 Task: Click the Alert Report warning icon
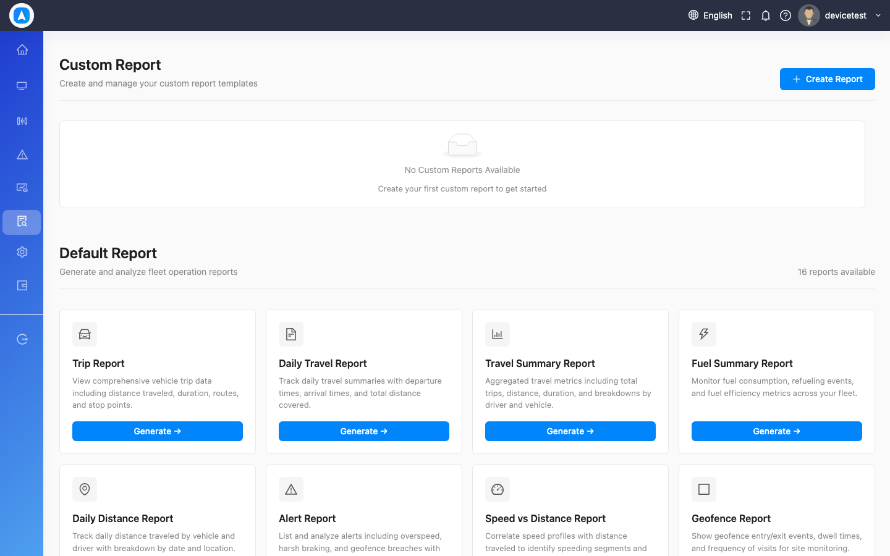click(291, 489)
